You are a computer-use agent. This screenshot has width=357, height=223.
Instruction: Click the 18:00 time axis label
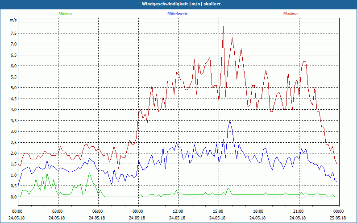[259, 211]
